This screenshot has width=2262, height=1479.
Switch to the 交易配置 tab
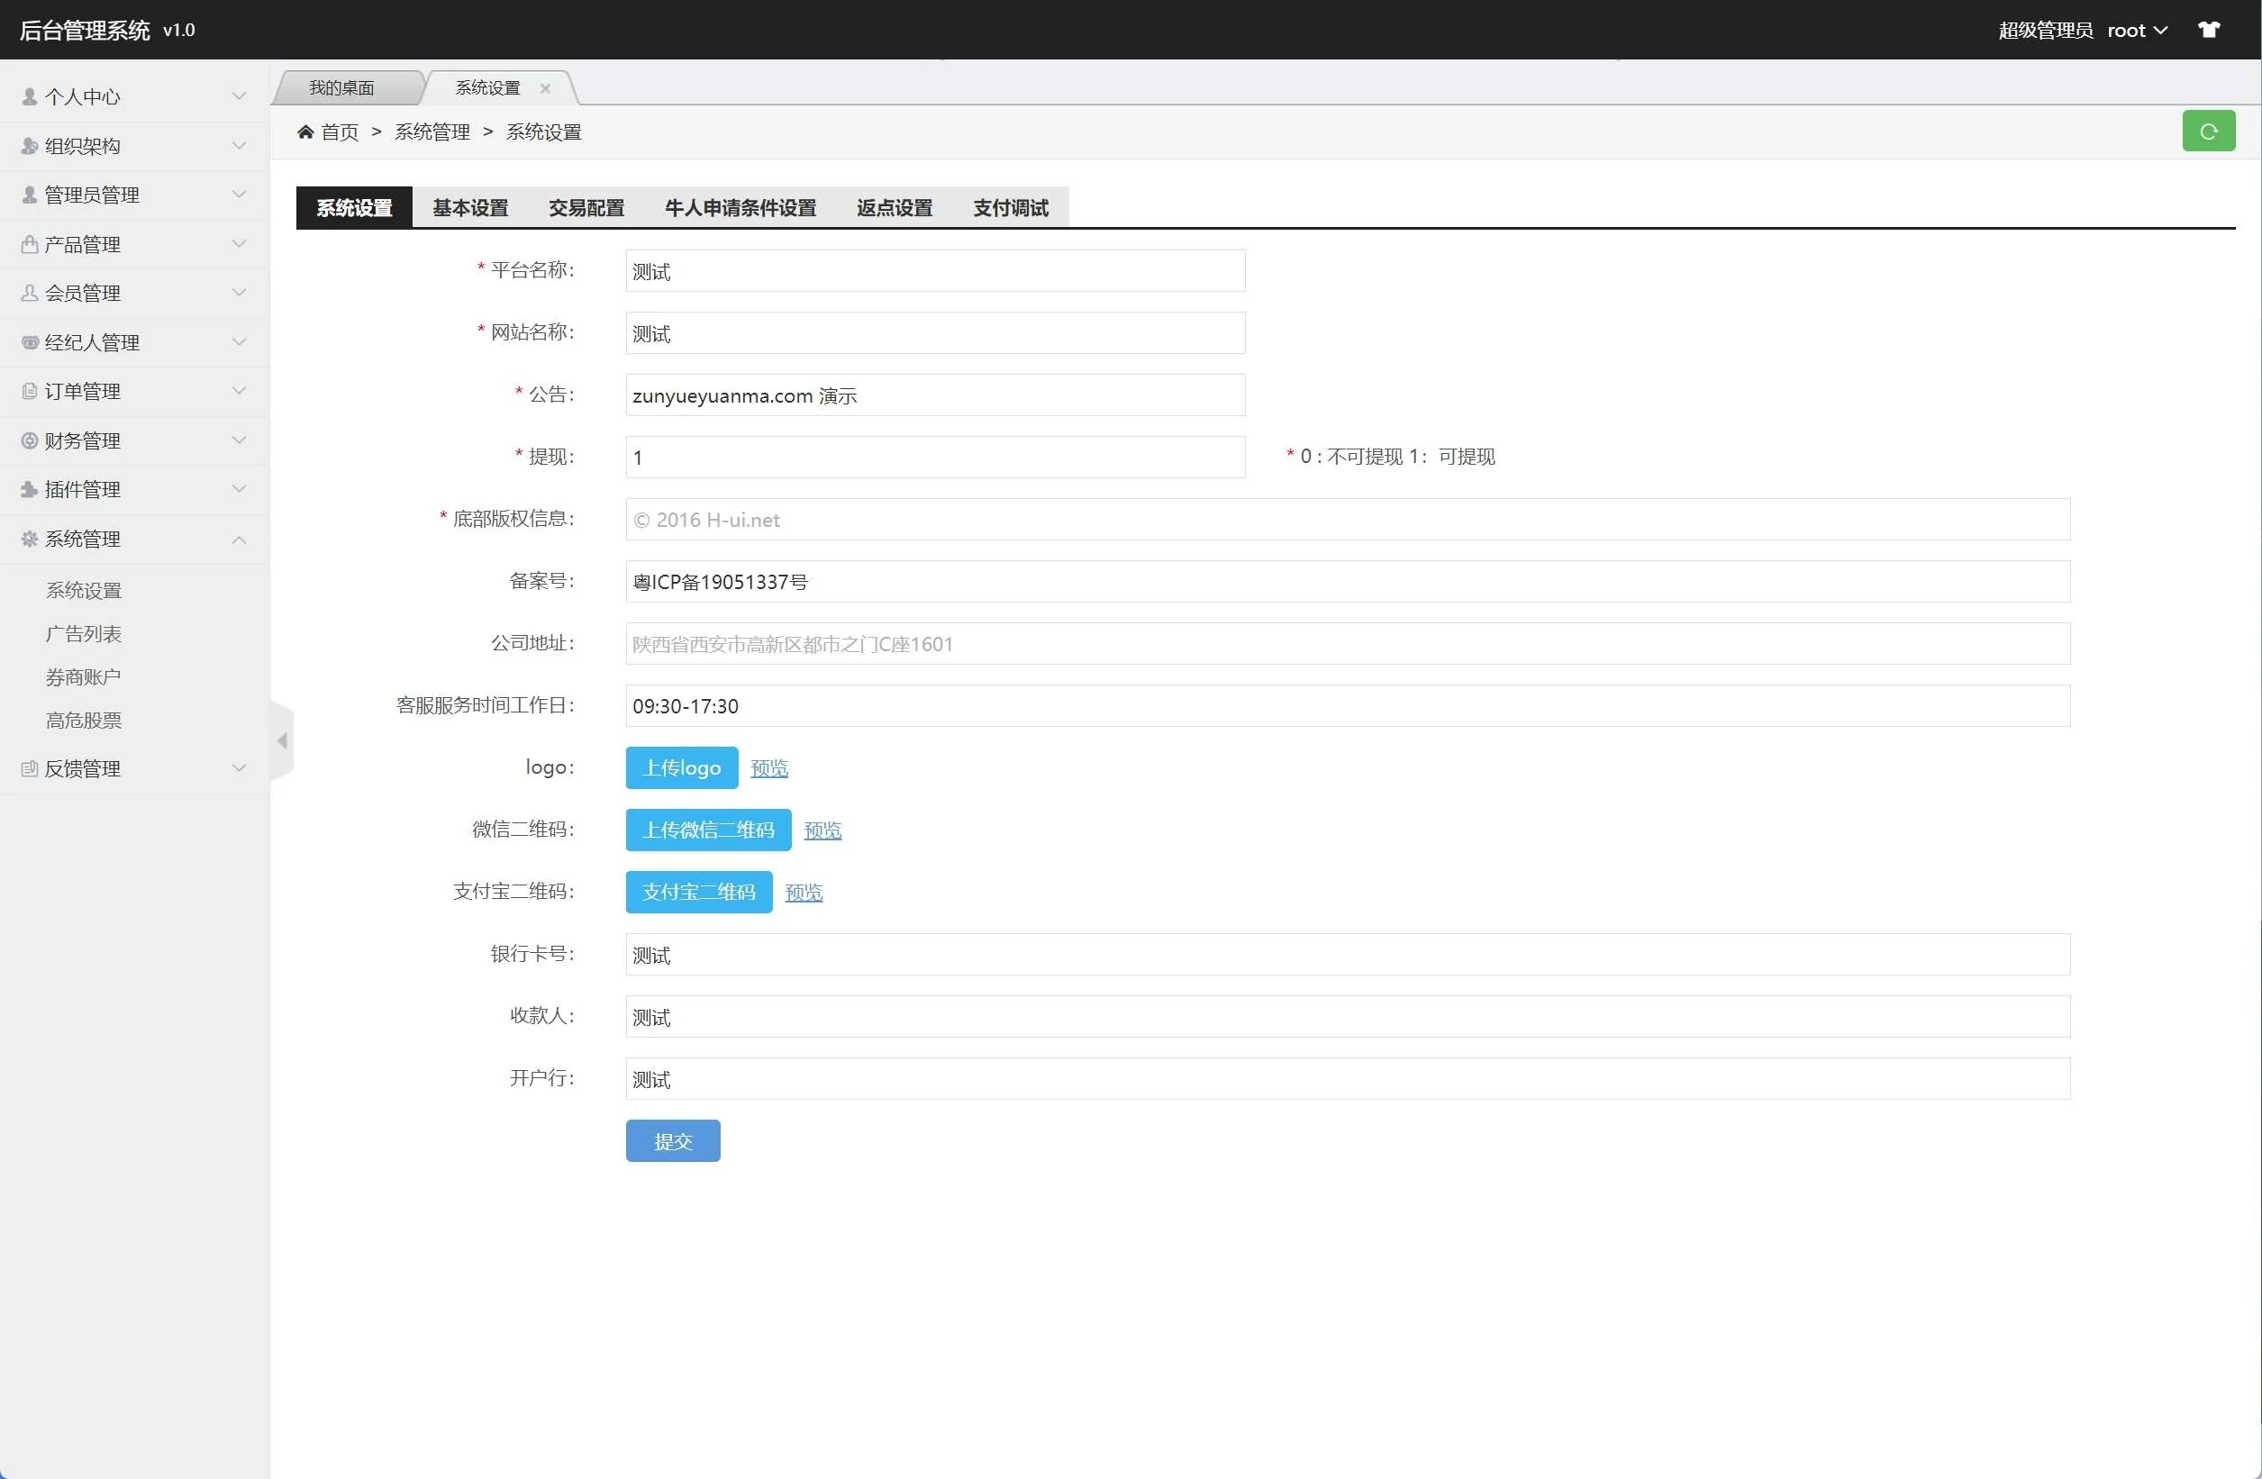point(586,208)
